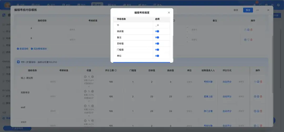Image resolution: width=284 pixels, height=132 pixels.
Task: Change 自动评分 for 阿斯蒂芬 row
Action: pos(227,96)
